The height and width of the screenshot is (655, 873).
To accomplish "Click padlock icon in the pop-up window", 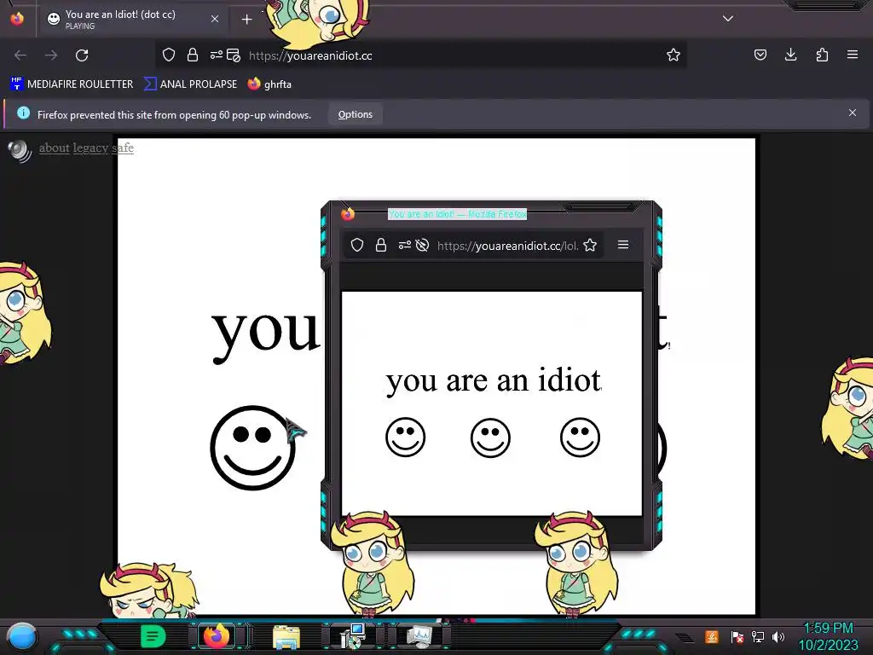I will [x=381, y=245].
